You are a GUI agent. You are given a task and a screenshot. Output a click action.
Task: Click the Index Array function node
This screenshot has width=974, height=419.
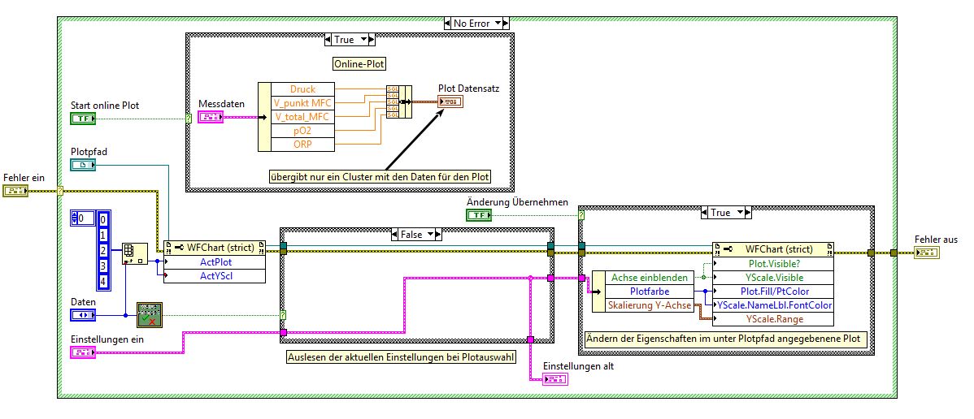[135, 254]
